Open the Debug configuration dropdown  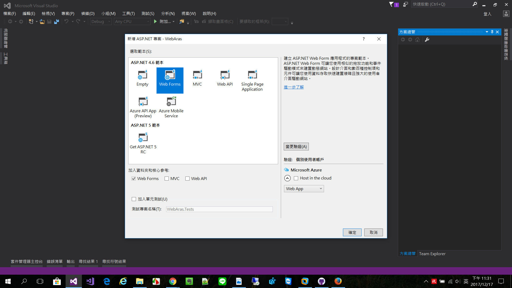tap(101, 22)
